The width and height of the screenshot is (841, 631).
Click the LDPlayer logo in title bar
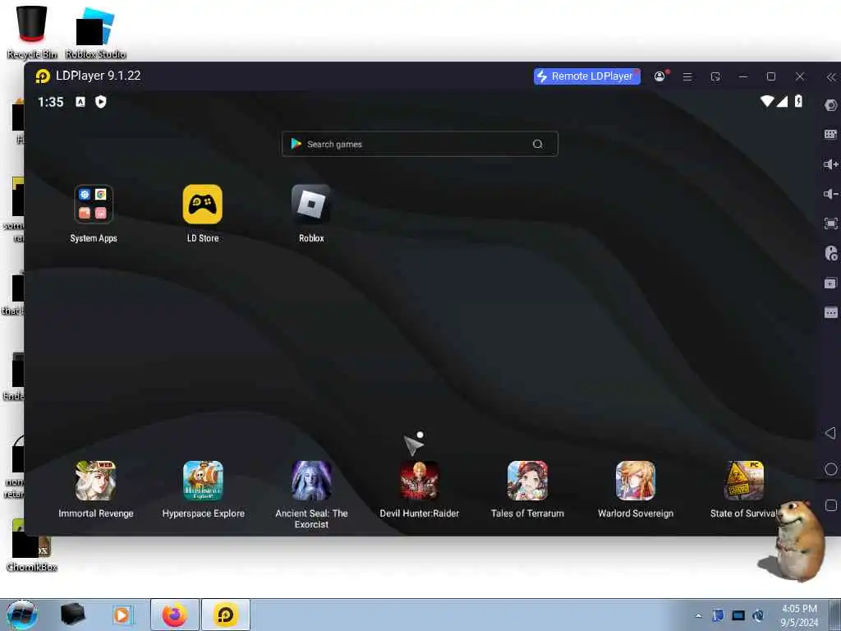43,76
